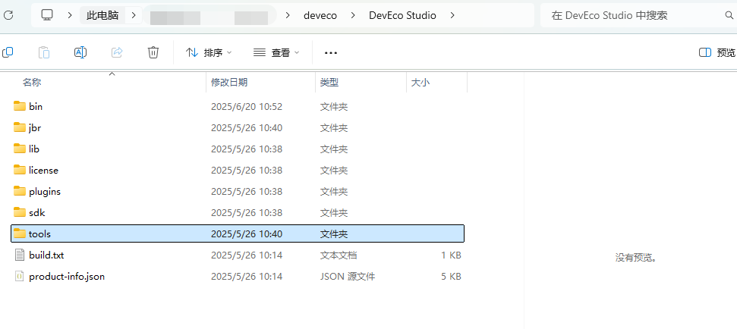Screen dimensions: 737x329
Task: Click the bin folder icon
Action: [x=19, y=106]
